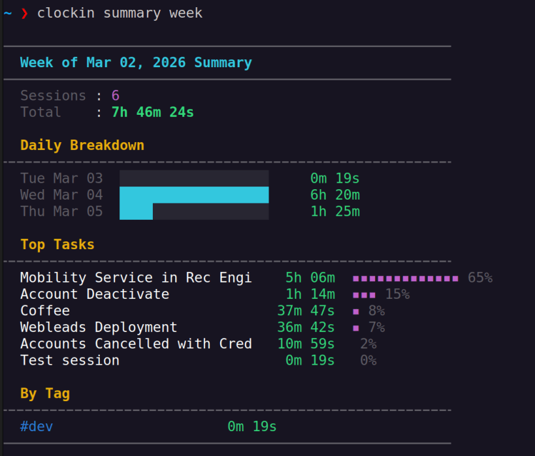Click the 'Daily Breakdown' heading
The image size is (535, 456).
[82, 145]
